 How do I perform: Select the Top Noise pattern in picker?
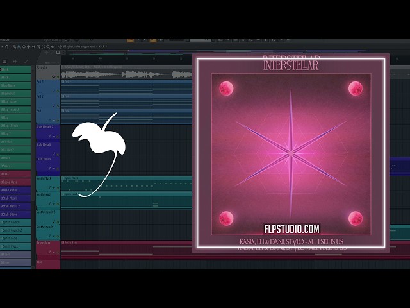(15, 85)
